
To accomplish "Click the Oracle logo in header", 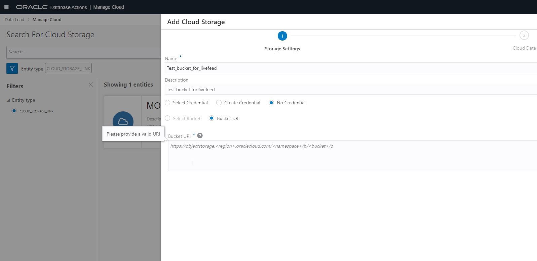I will point(32,7).
